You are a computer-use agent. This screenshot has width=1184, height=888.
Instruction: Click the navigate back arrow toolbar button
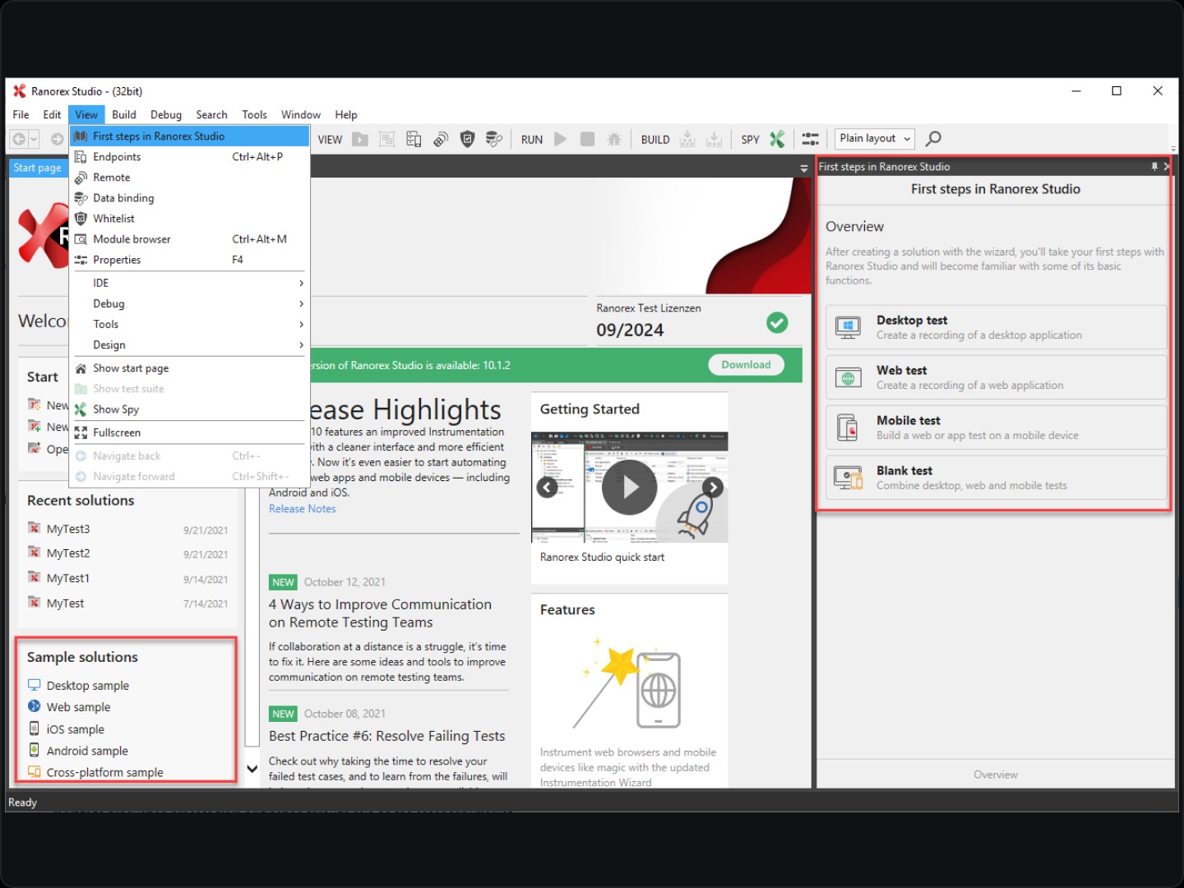coord(18,139)
